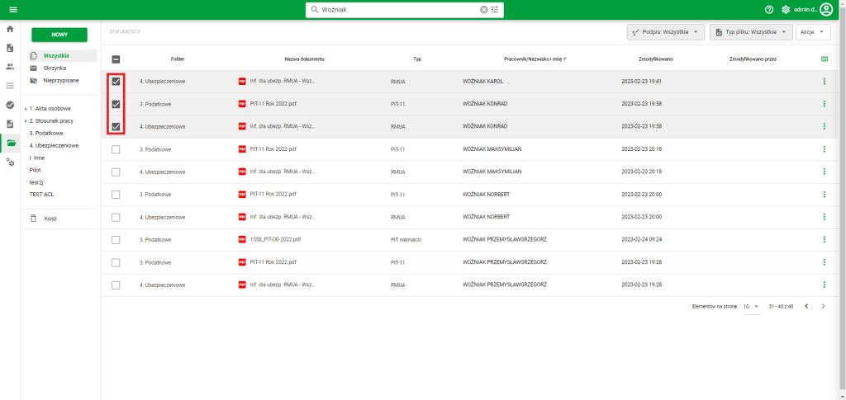Open the check-circle tasks section in sidebar
The image size is (846, 400).
[x=10, y=105]
